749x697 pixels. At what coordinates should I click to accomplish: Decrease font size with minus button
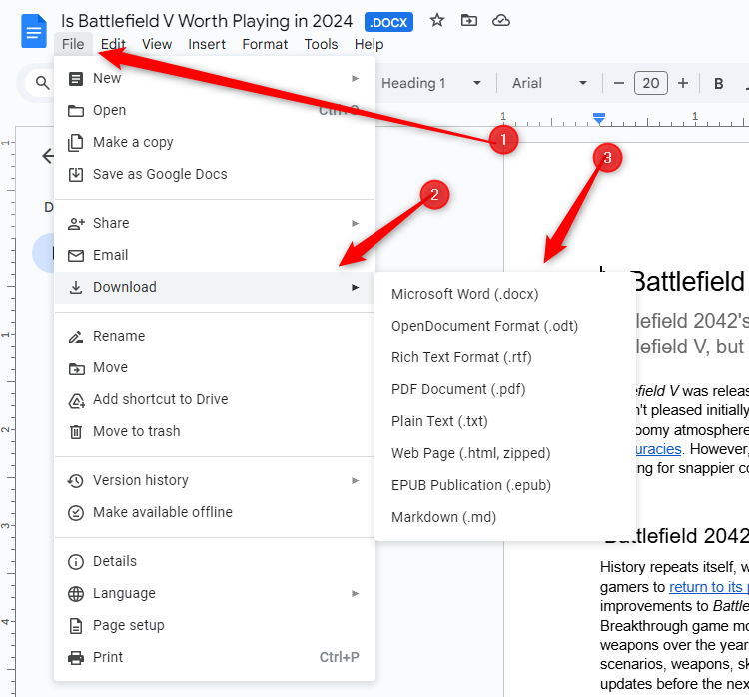pyautogui.click(x=619, y=83)
